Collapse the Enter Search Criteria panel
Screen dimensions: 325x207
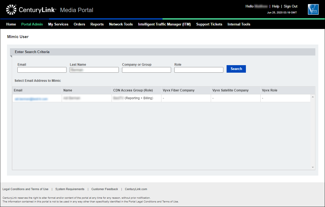162,52
